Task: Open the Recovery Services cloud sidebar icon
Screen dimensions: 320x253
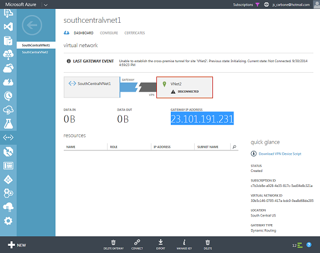Action: pyautogui.click(x=8, y=110)
